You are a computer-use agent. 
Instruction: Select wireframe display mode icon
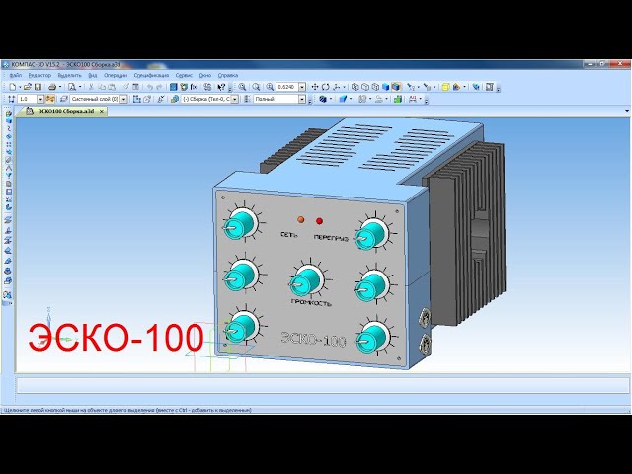pos(355,87)
